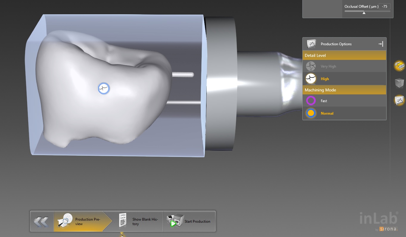Choose the Normal machining mode
Viewport: 406px width, 237px height.
coord(327,113)
